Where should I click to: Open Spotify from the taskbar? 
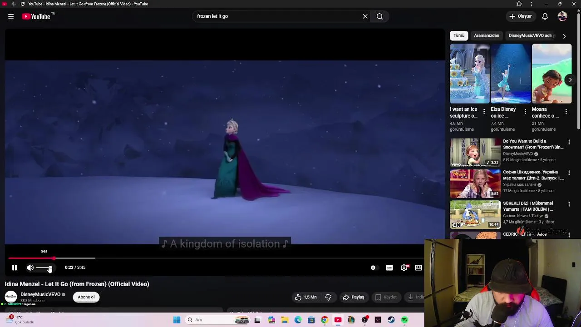[404, 320]
